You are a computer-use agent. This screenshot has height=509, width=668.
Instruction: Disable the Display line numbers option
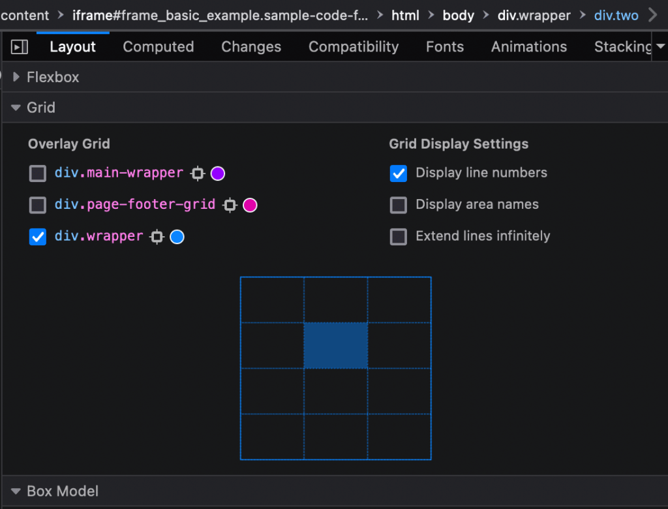point(398,173)
